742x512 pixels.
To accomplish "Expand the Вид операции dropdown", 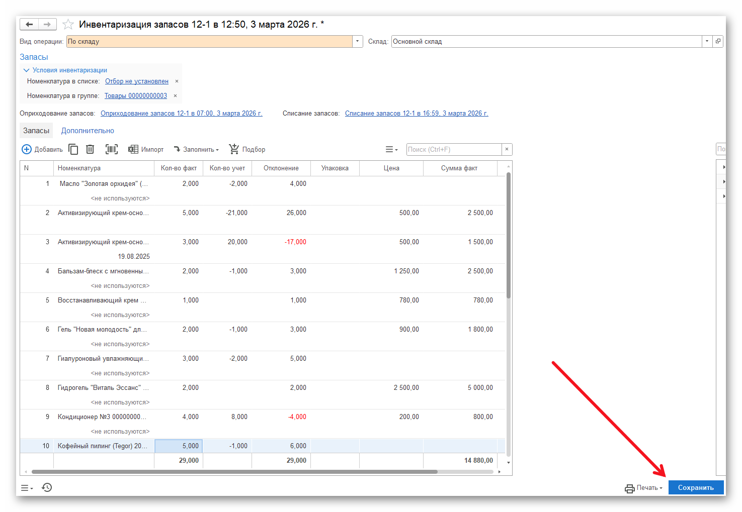I will click(358, 41).
